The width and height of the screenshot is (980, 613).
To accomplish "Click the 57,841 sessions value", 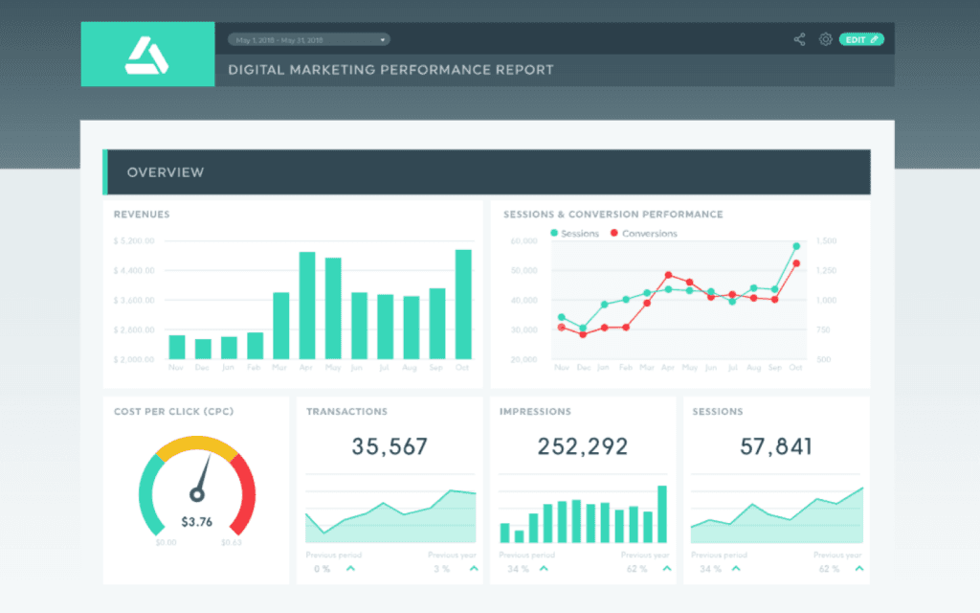I will coord(776,446).
